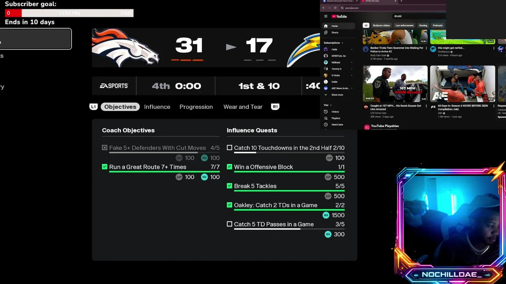Toggle Oakley Catch 2 TDs checkbox
Screen dimensions: 506x284
tap(229, 205)
